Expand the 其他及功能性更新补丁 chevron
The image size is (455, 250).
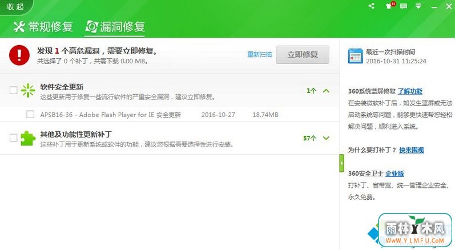tap(326, 138)
